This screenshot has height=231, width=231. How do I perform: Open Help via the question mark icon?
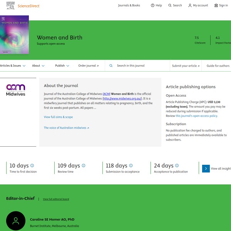click(x=152, y=5)
